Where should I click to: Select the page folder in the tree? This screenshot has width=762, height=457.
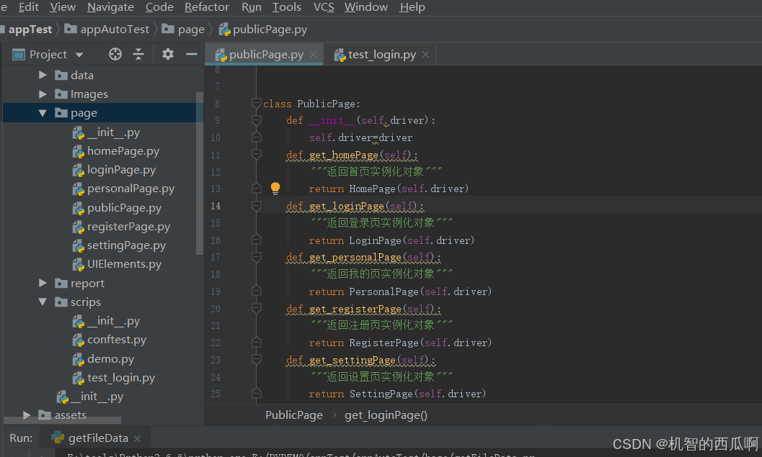click(84, 113)
